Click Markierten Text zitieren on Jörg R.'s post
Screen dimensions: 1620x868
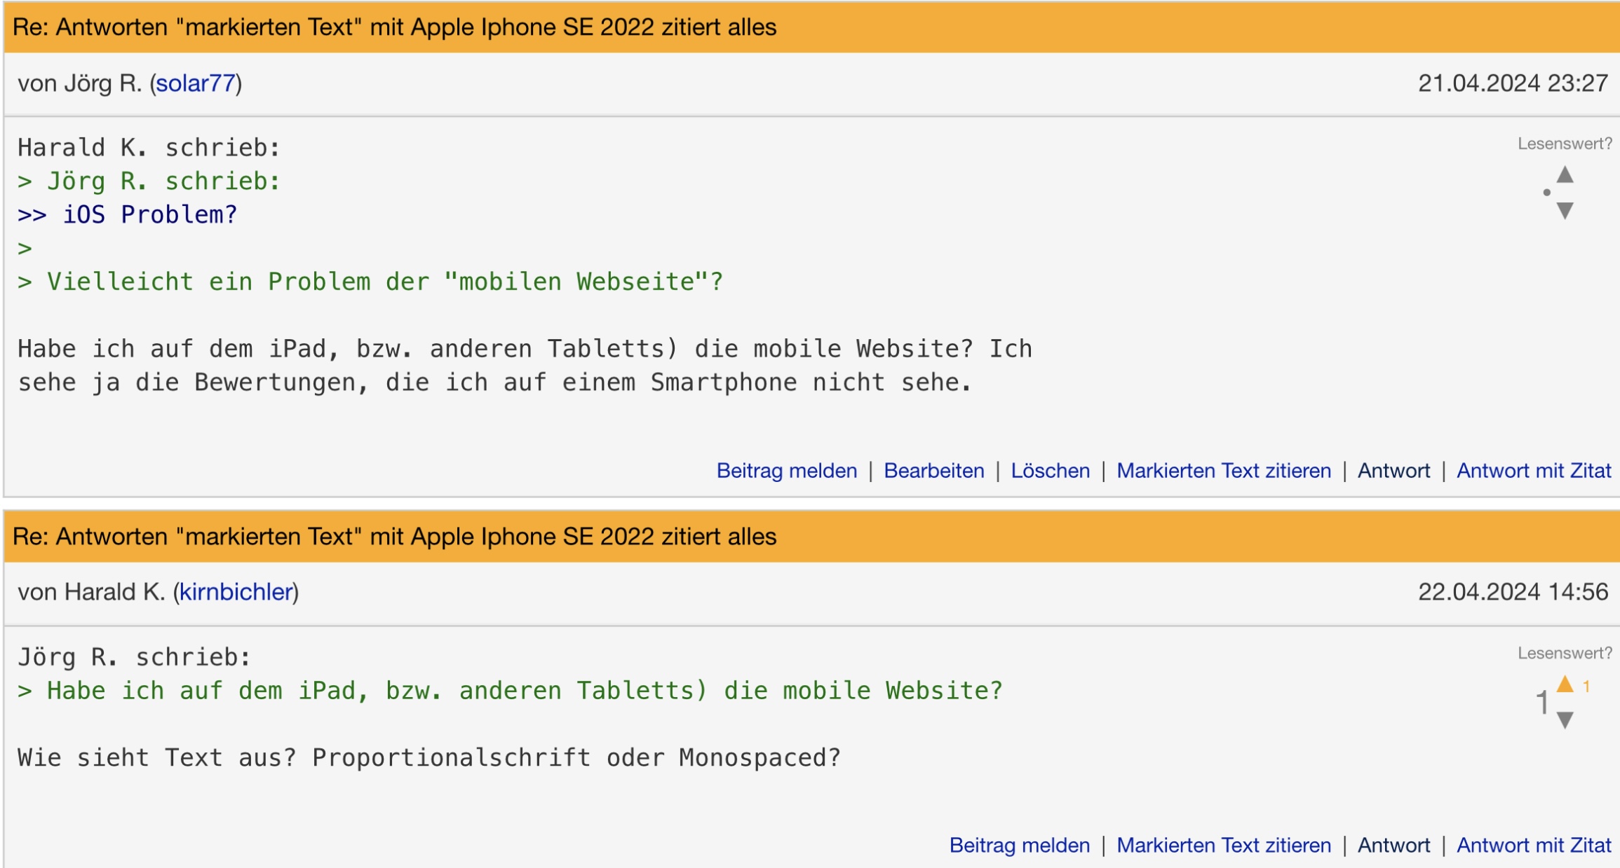coord(1224,471)
